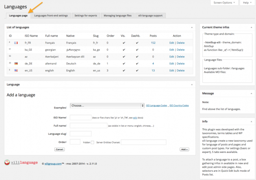Delete the fr_FR language

[x=180, y=43]
